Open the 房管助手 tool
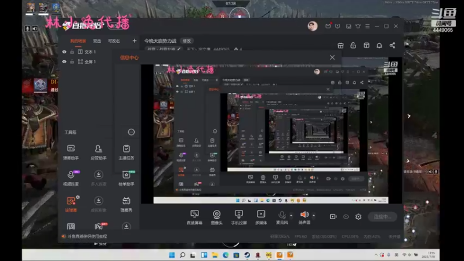Screen dimensions: 464x261 coord(99,152)
